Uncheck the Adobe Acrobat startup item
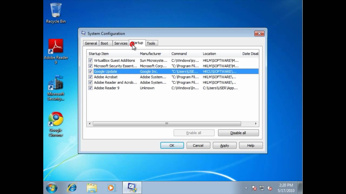The width and height of the screenshot is (346, 194). (x=90, y=77)
